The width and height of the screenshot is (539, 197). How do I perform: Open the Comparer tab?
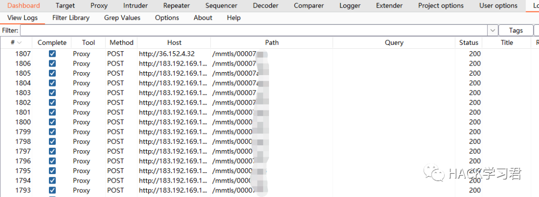click(x=309, y=6)
